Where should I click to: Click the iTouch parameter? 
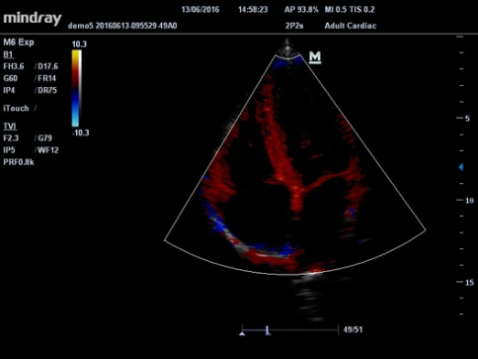[16, 108]
